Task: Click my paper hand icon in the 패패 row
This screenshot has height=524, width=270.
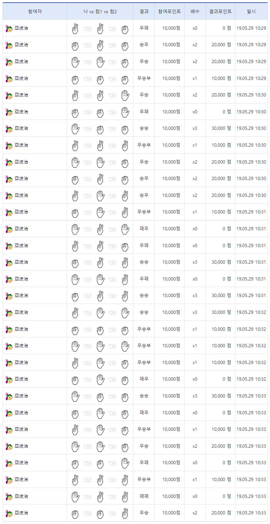Action: click(x=75, y=497)
